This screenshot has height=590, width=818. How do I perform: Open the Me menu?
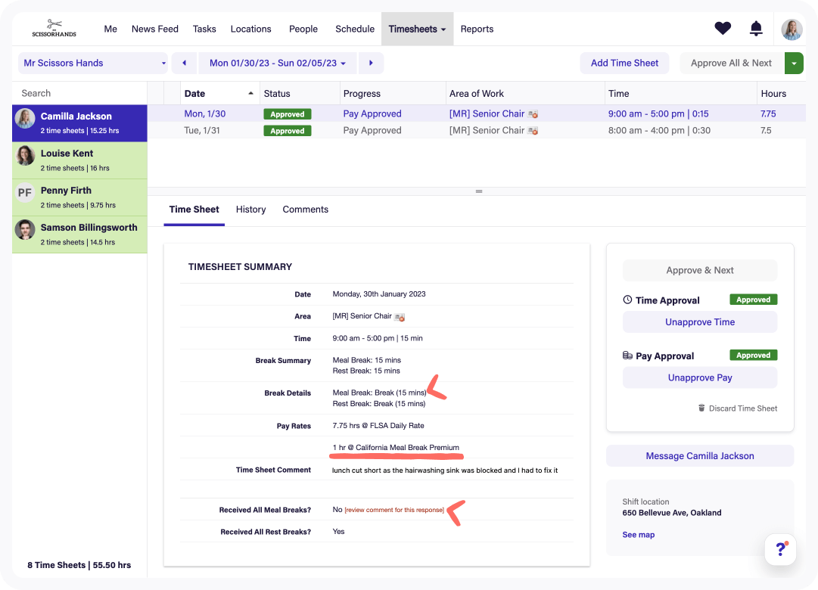tap(110, 29)
